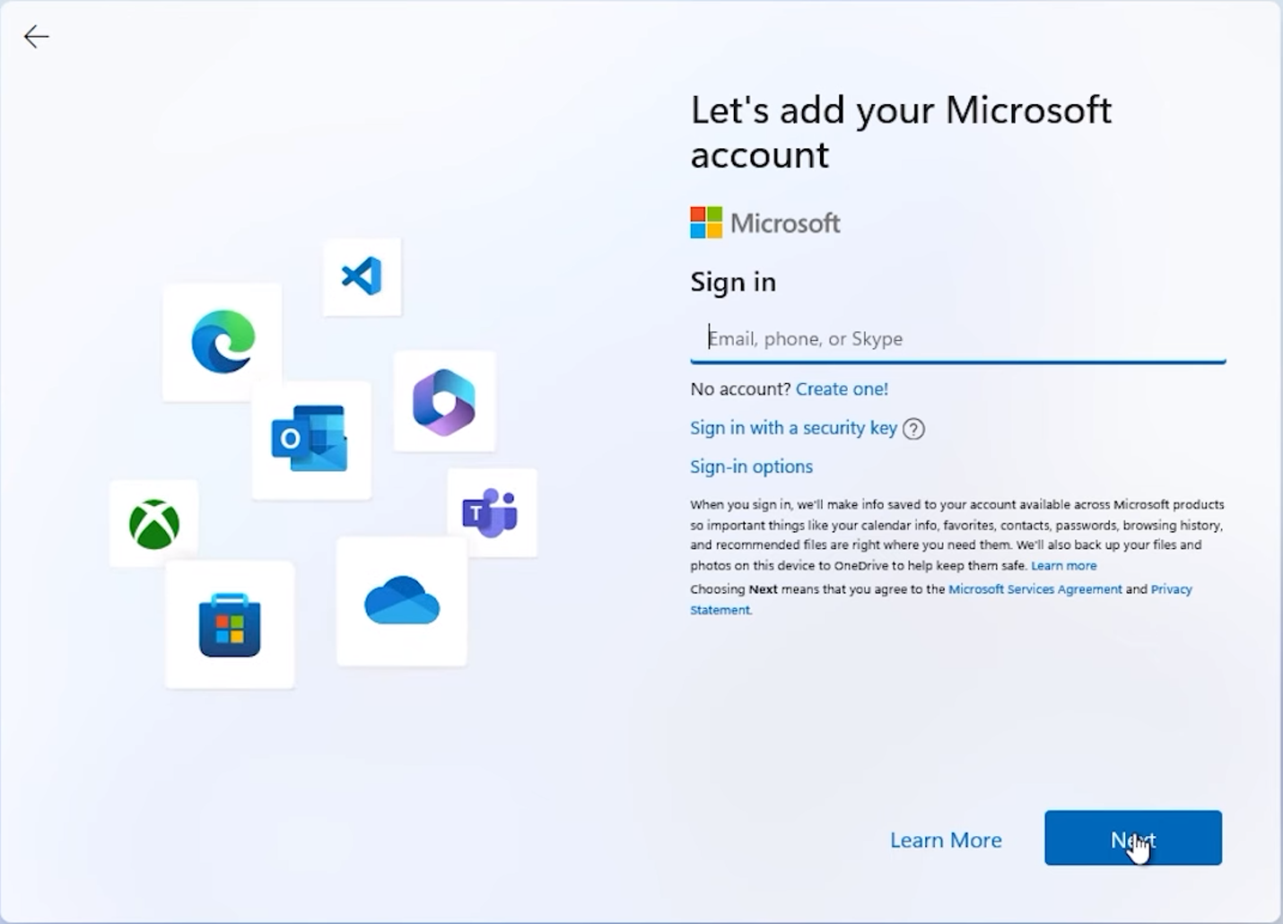Click the Outlook app icon
The image size is (1283, 924).
click(310, 439)
